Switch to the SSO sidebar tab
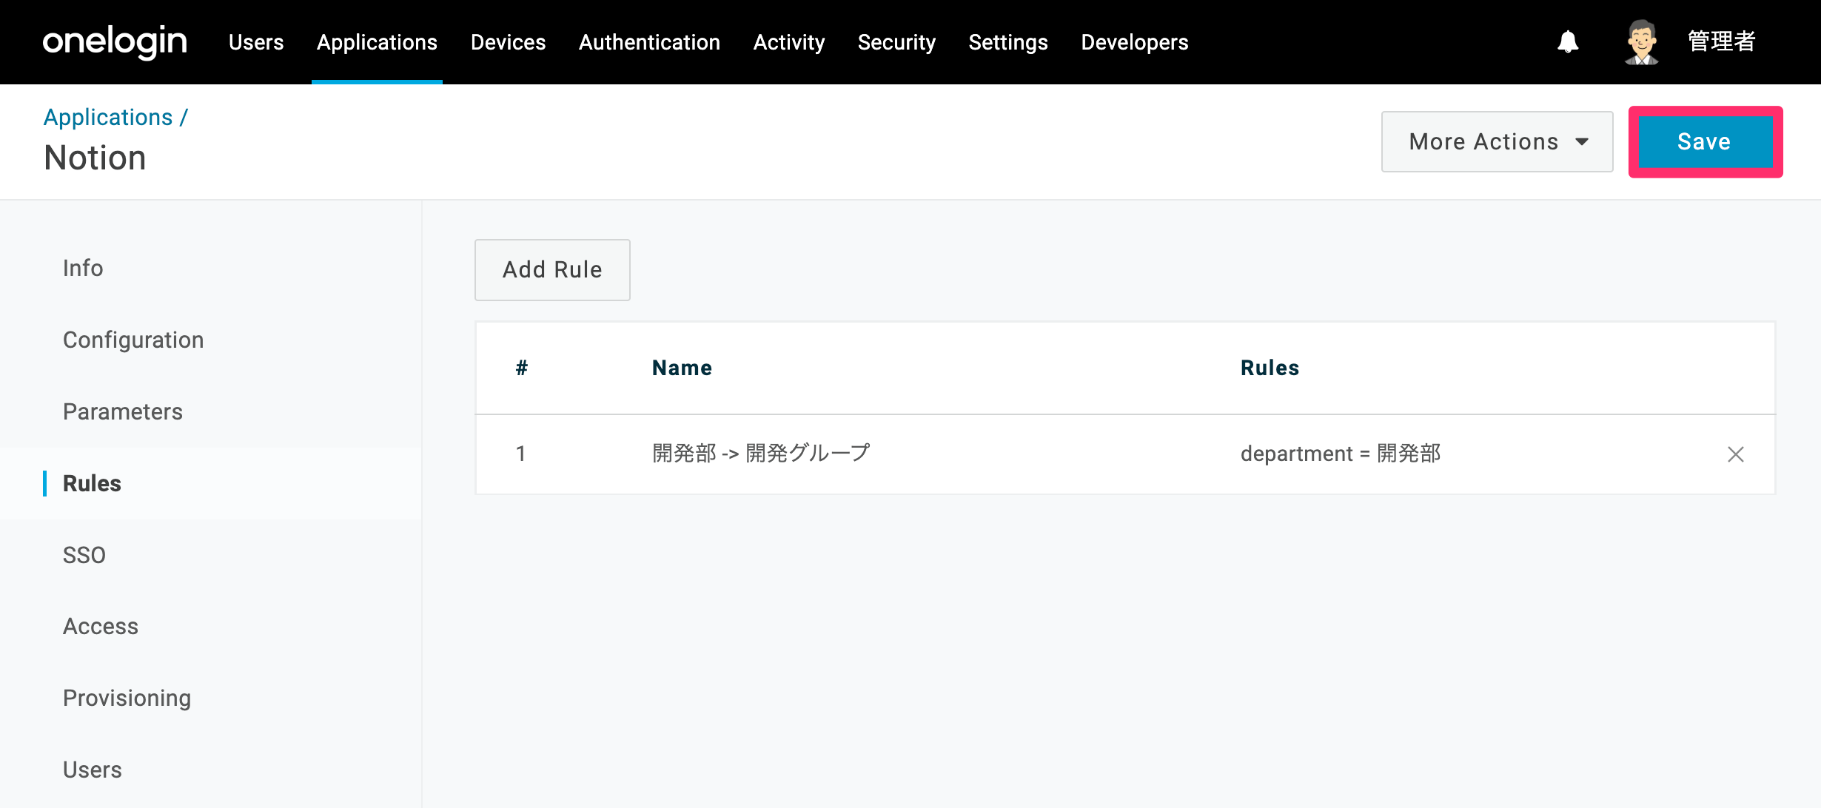The height and width of the screenshot is (808, 1821). point(84,555)
